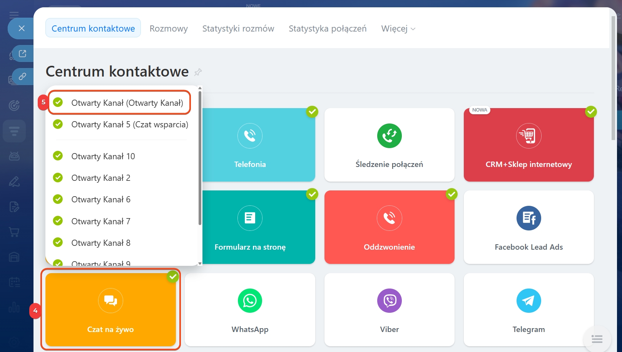Open the Statystyki rozmów tab

click(x=238, y=28)
